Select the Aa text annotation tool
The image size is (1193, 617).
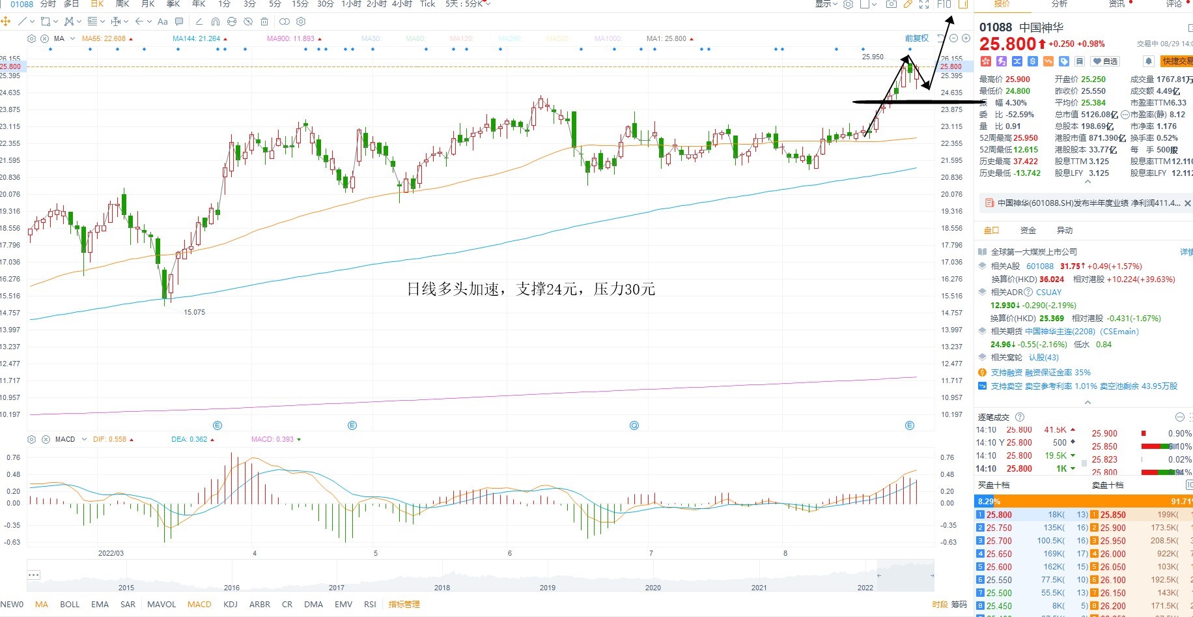tap(163, 22)
